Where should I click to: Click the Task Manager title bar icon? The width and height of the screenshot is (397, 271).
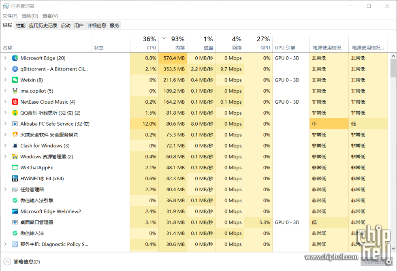(6, 6)
